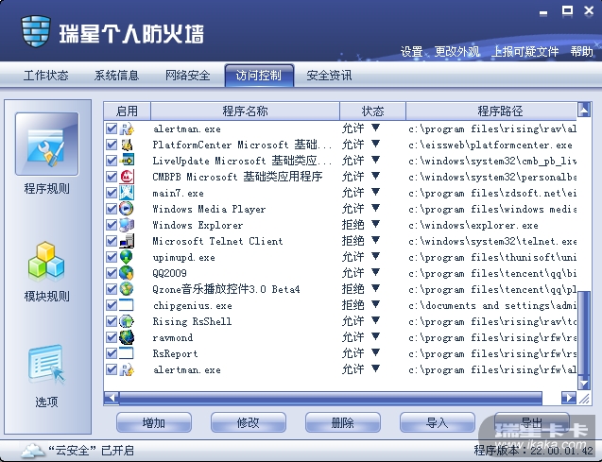Switch to the 工作状态 tab
602x462 pixels.
click(46, 76)
